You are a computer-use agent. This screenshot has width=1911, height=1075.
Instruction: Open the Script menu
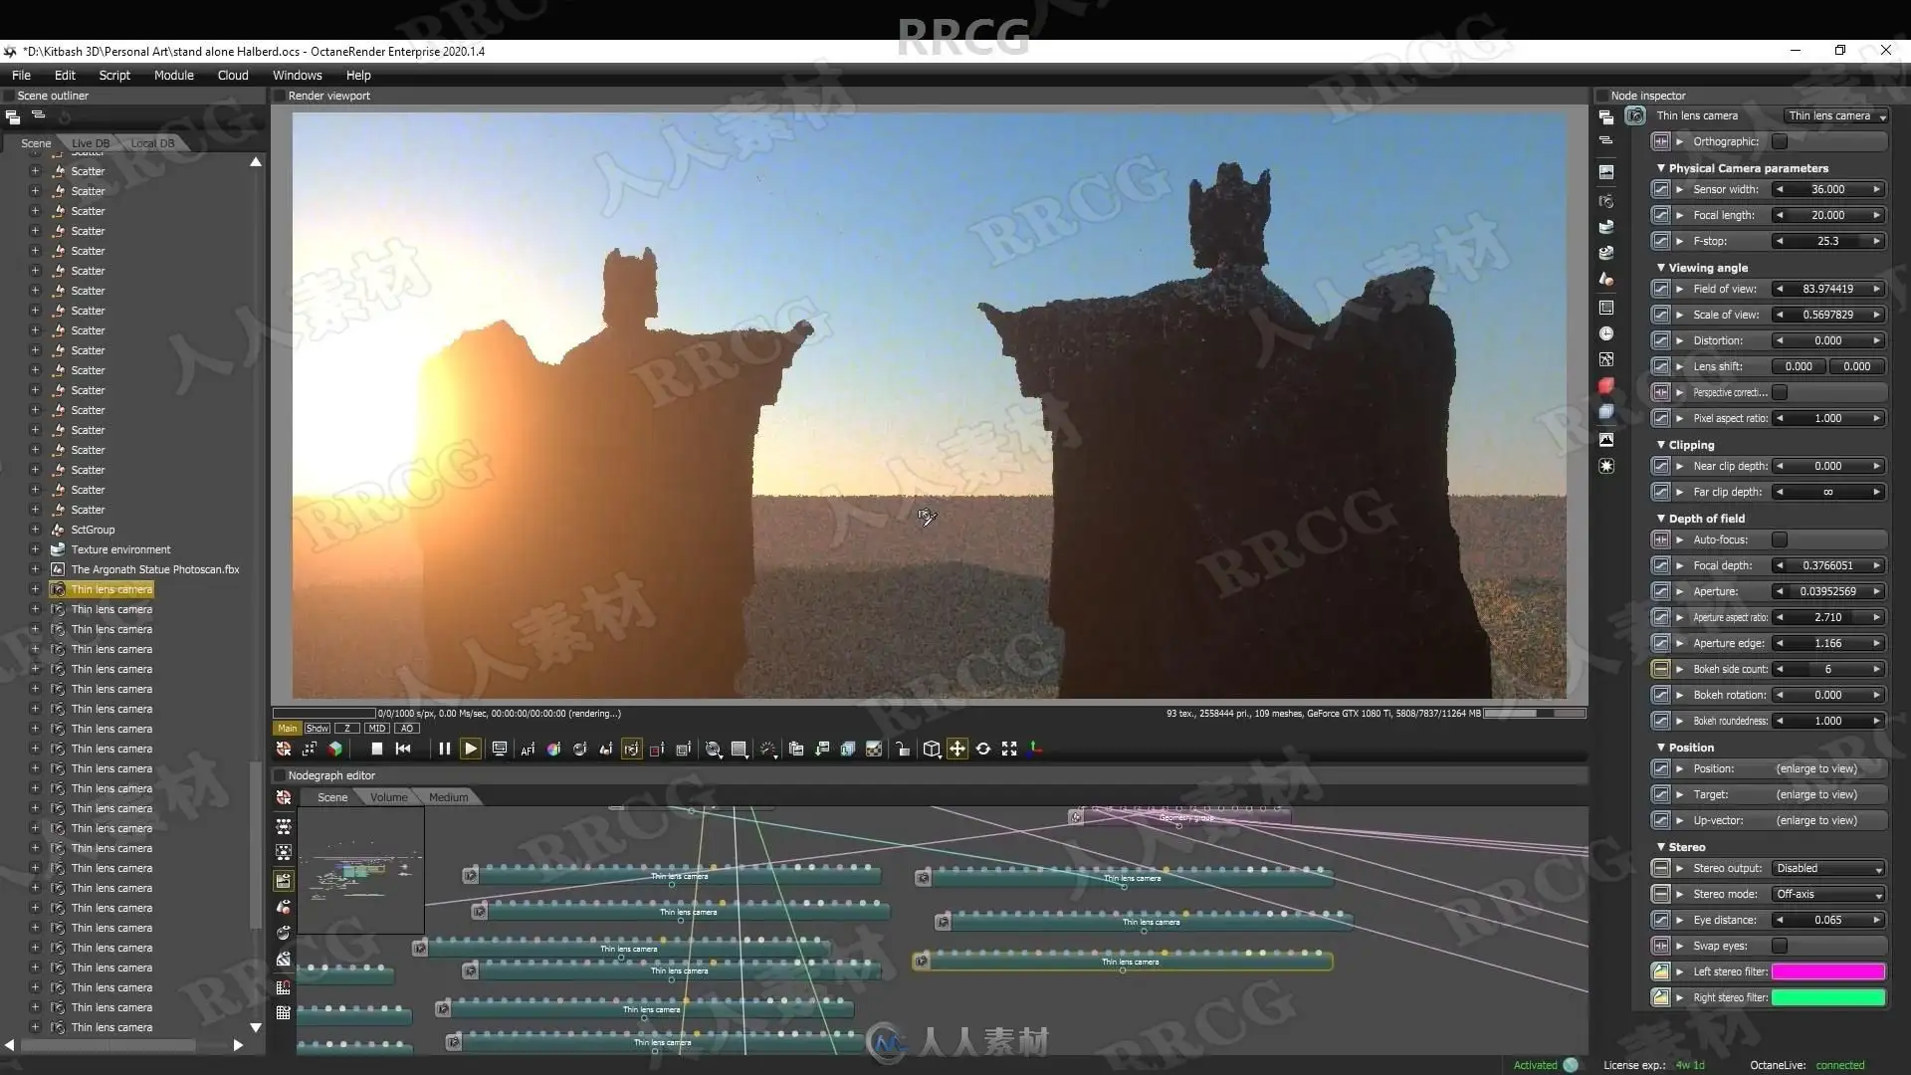point(114,75)
